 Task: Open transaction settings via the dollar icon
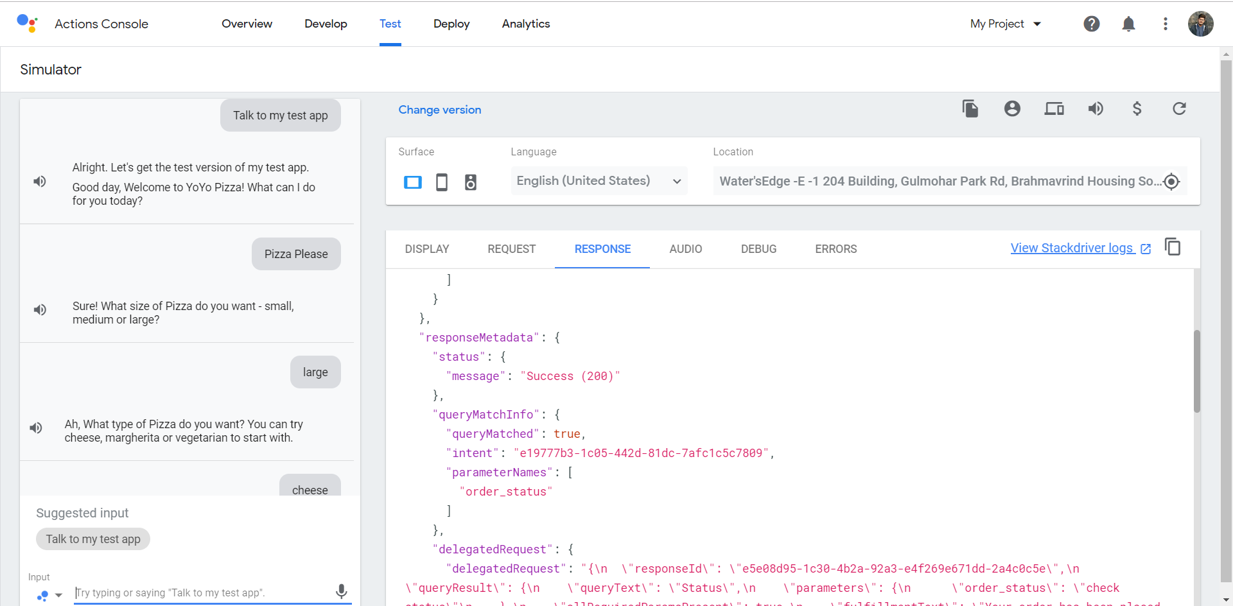[x=1137, y=108]
